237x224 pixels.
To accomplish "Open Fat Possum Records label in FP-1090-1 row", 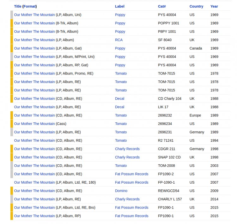I will [x=132, y=182].
